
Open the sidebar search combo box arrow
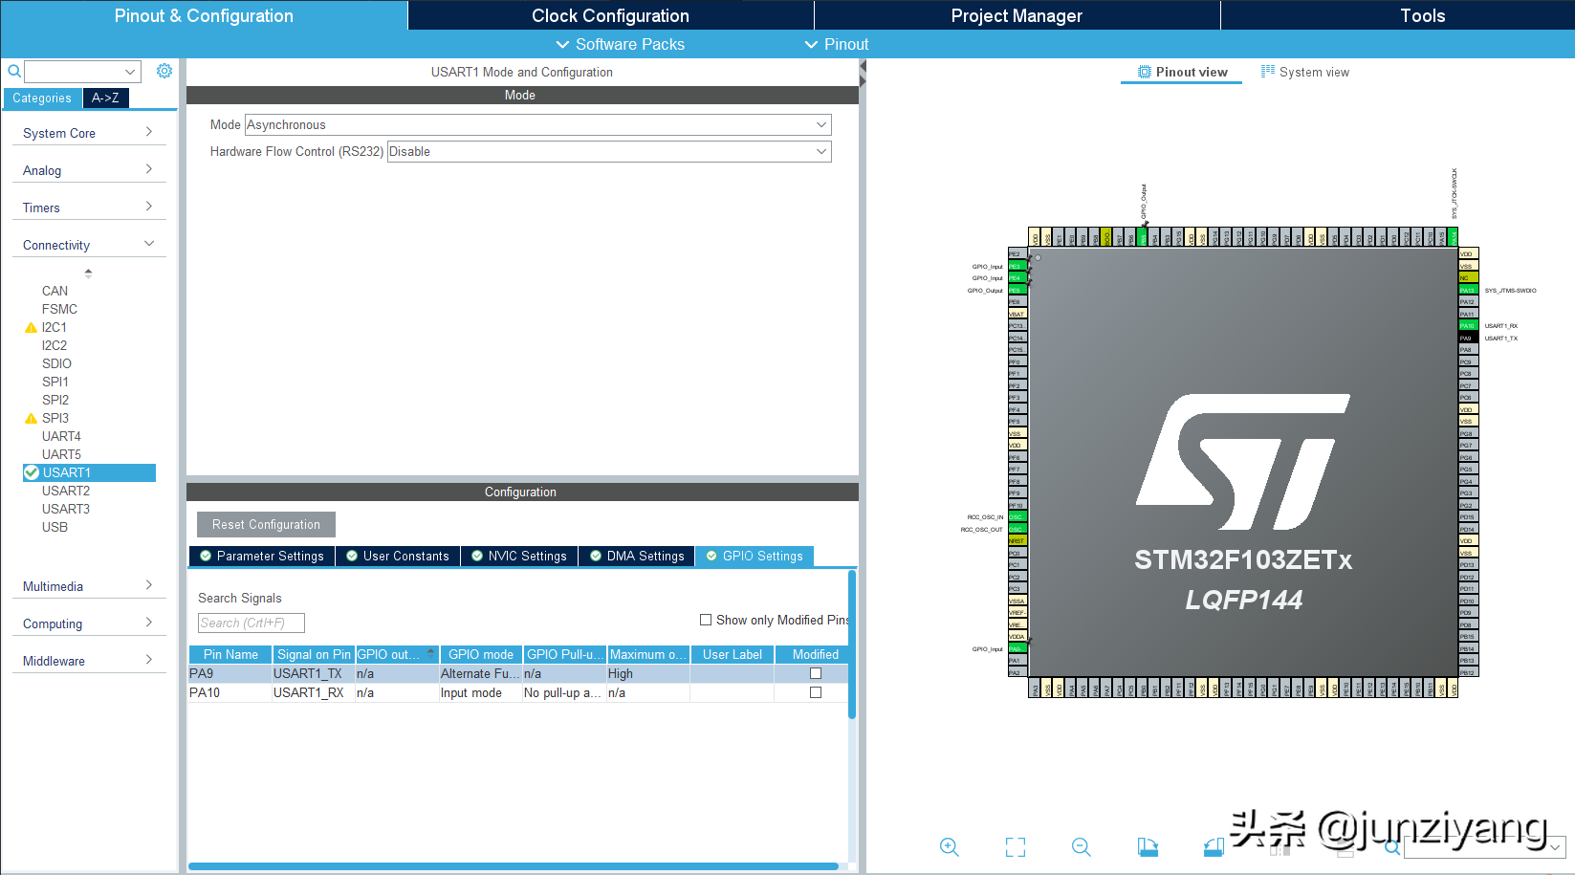tap(130, 72)
